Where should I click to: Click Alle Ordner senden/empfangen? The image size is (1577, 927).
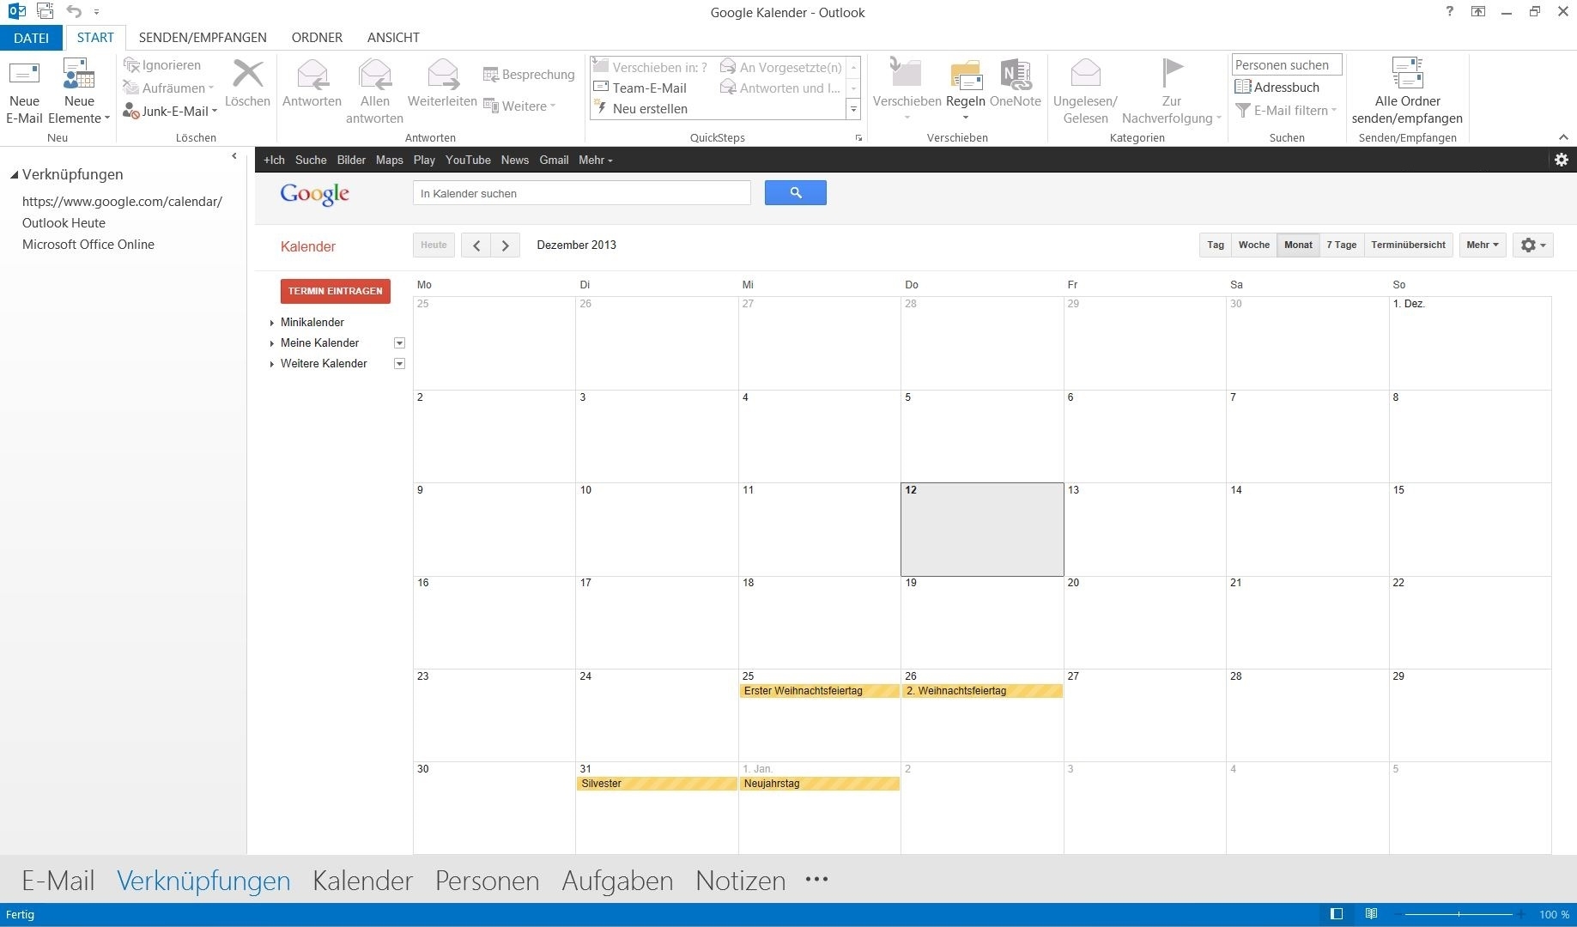click(1407, 92)
